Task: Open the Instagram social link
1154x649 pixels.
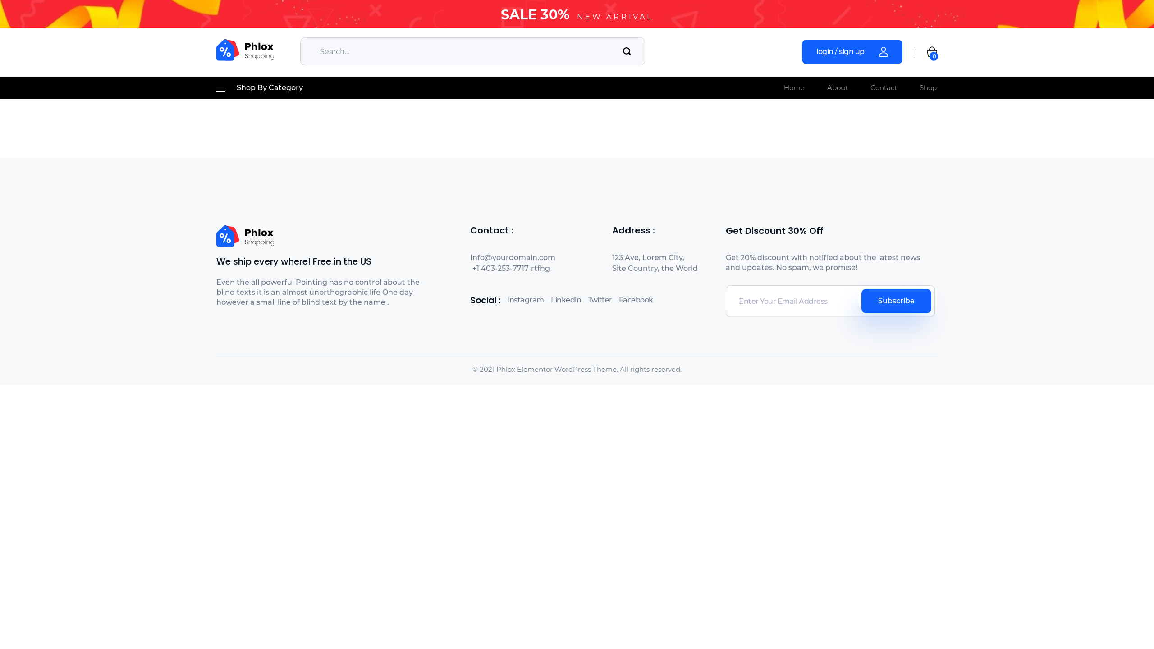Action: 525,300
